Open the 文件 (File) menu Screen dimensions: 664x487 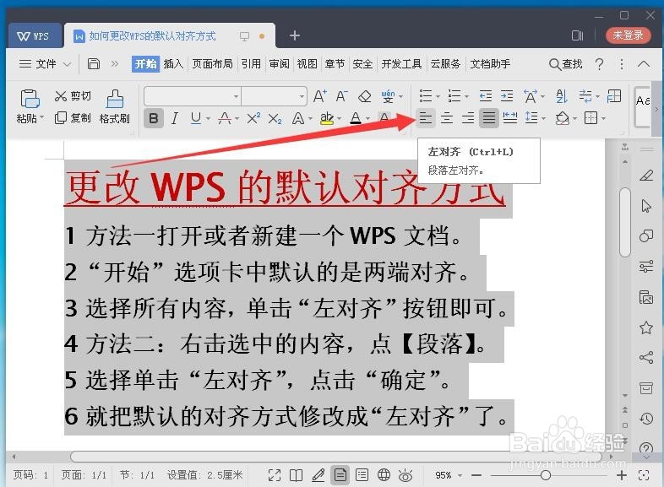45,64
